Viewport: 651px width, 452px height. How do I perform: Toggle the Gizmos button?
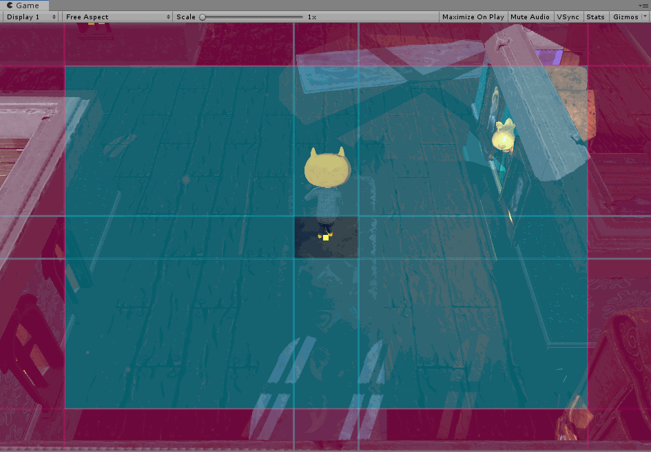click(626, 17)
